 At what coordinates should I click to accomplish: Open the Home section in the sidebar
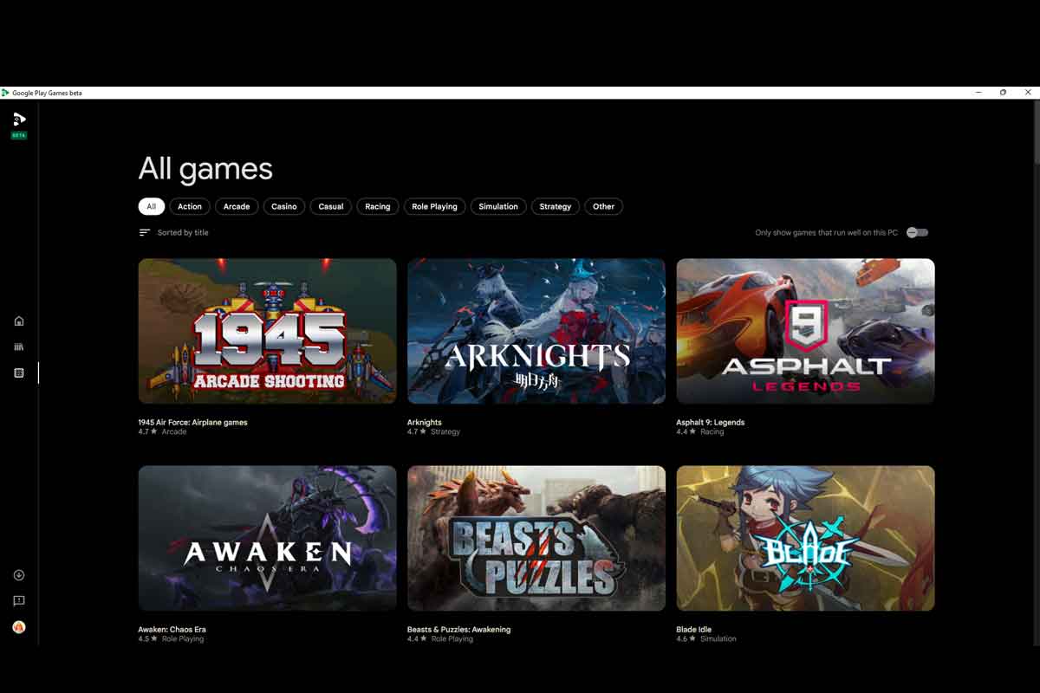coord(18,321)
